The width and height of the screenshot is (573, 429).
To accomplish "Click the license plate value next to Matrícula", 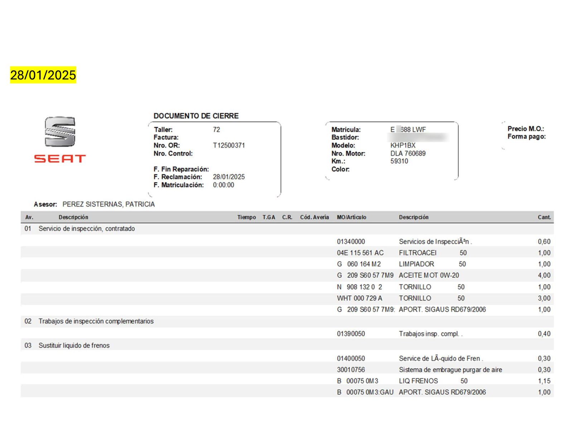I will pyautogui.click(x=408, y=130).
